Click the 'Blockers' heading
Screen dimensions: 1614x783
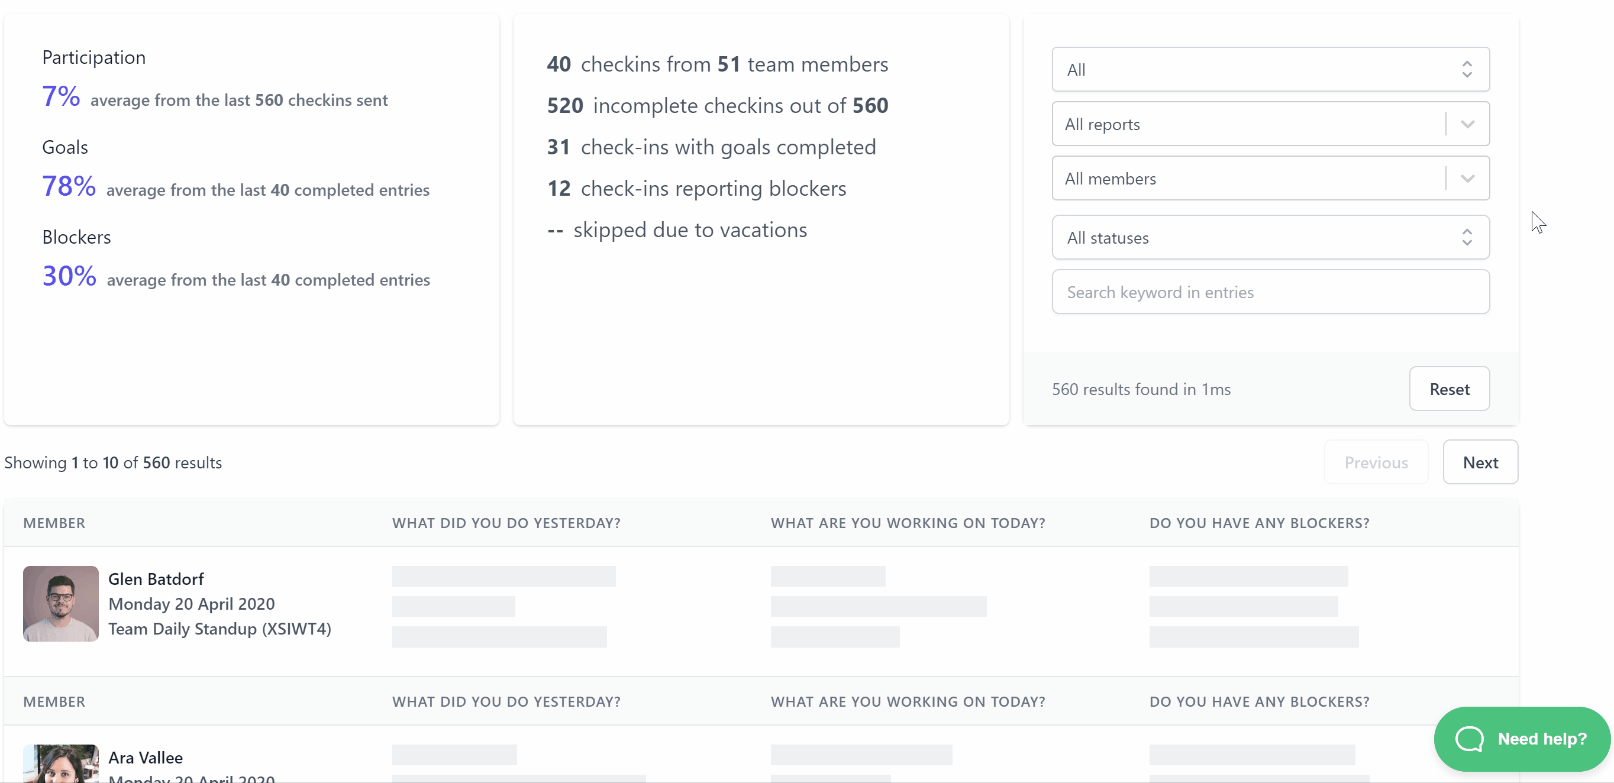[76, 237]
